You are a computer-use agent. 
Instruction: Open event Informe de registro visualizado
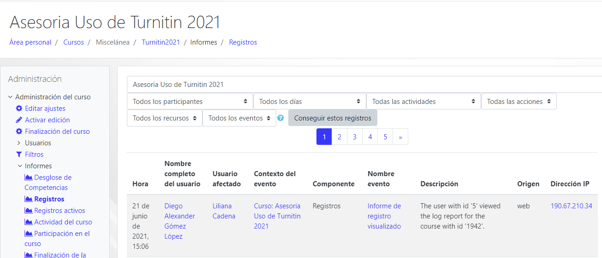384,216
